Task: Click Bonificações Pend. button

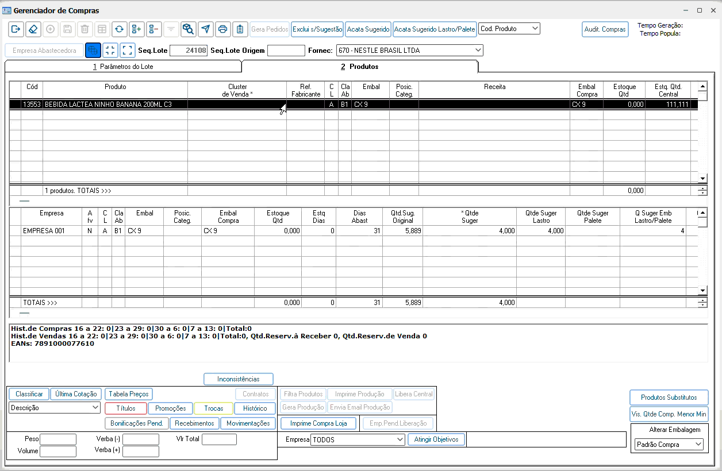Action: [137, 423]
